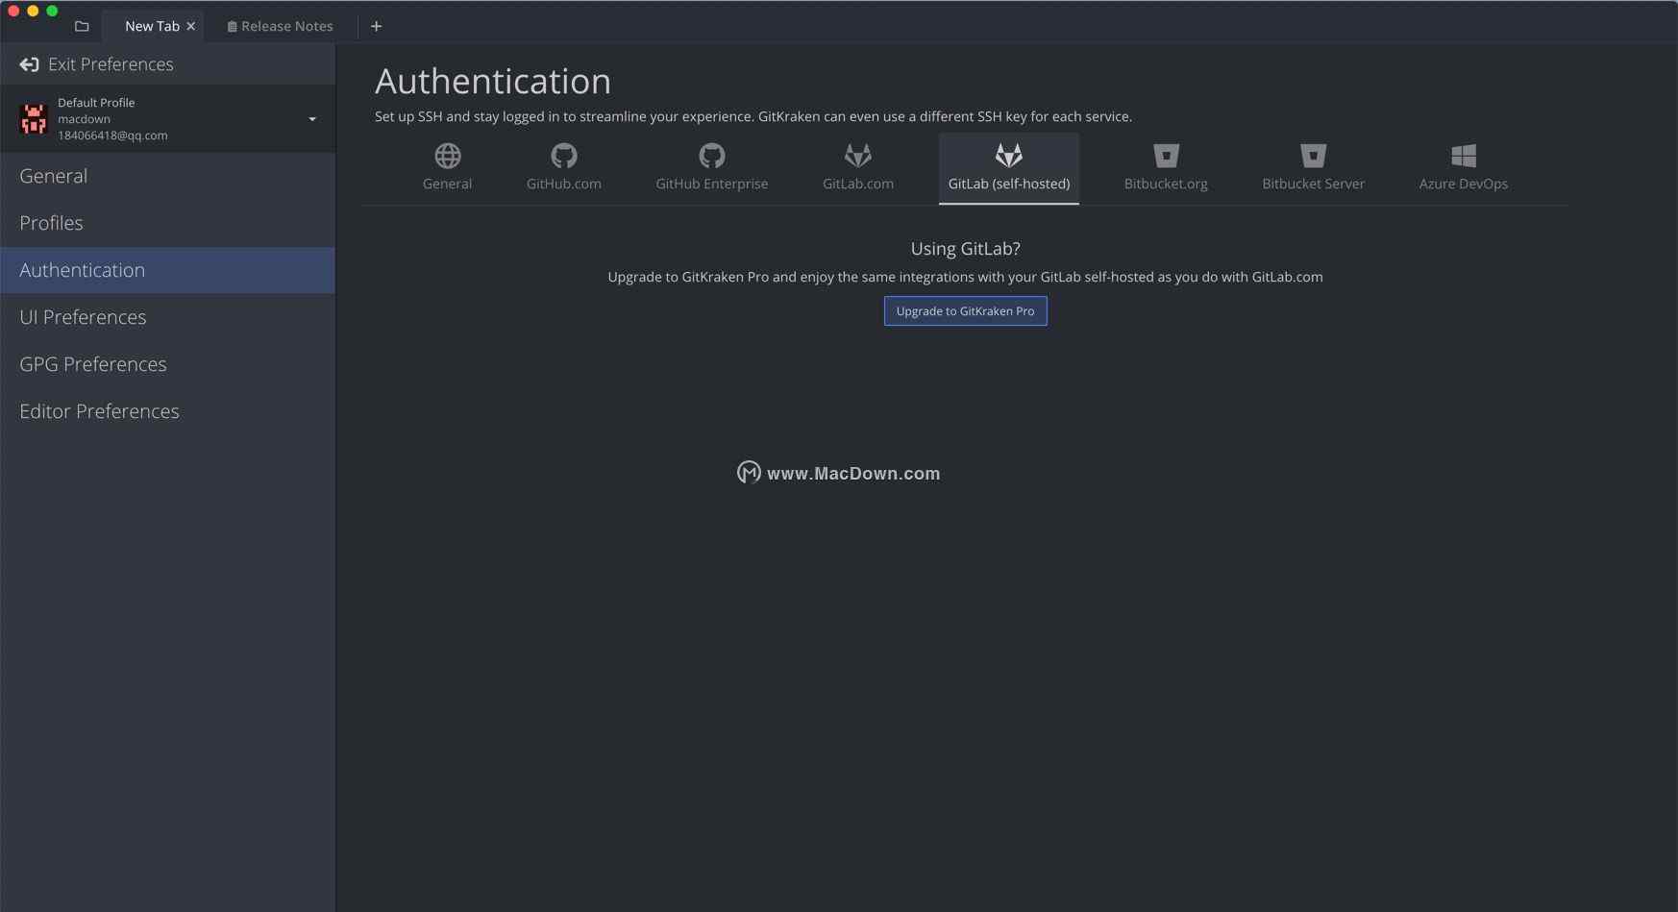The width and height of the screenshot is (1678, 912).
Task: Click the GitLab.com fox icon
Action: (x=858, y=156)
